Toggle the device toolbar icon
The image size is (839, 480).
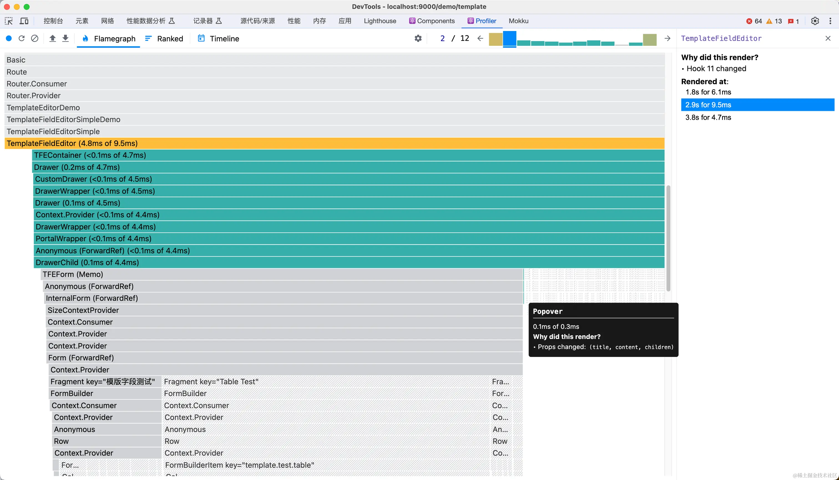(24, 21)
